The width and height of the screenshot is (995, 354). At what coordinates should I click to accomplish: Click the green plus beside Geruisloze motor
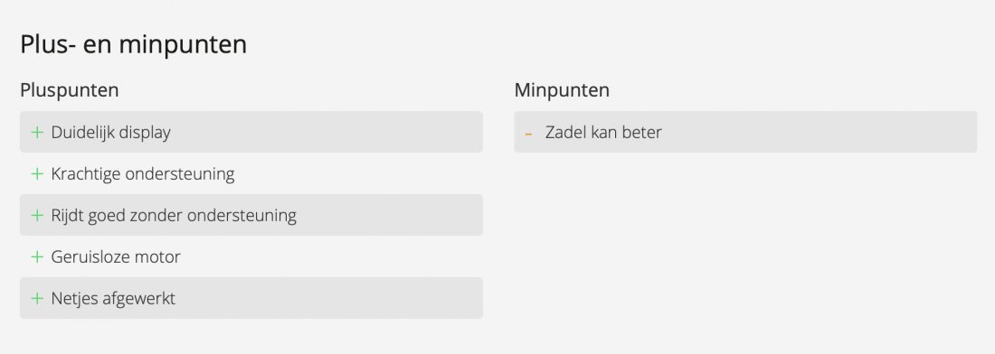tap(37, 256)
